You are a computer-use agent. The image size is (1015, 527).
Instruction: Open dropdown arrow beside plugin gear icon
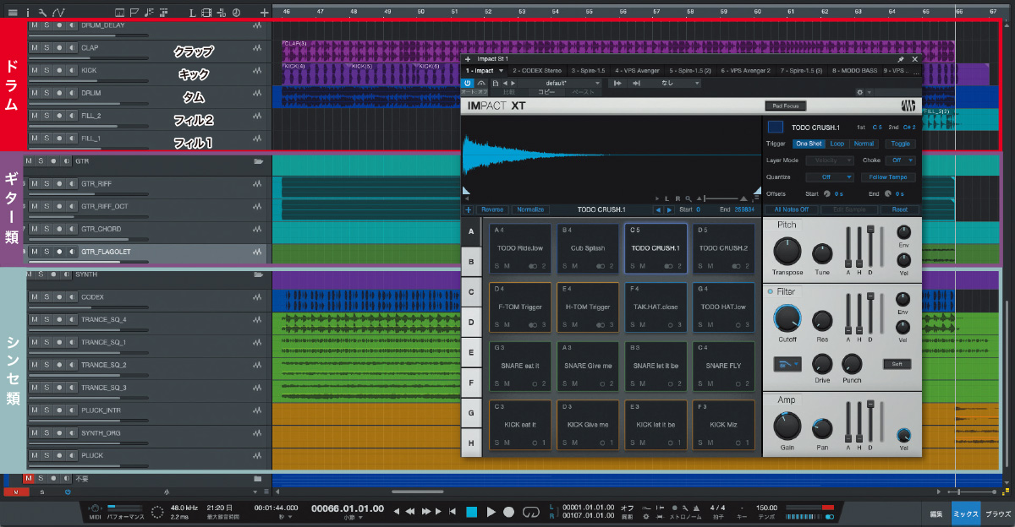point(870,92)
